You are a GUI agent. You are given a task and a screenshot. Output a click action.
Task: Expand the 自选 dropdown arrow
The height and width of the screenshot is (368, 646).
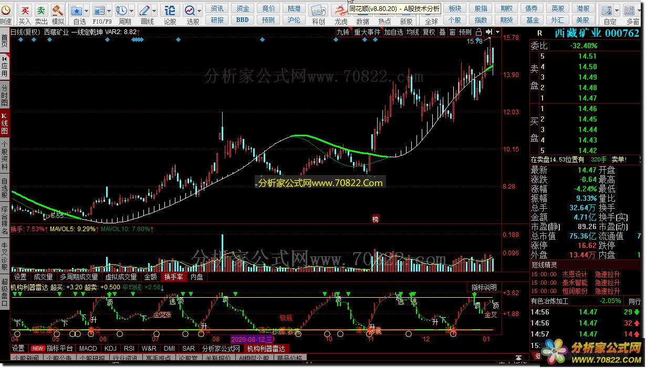click(87, 10)
